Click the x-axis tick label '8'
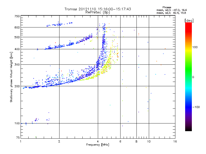206x154 pixels. [136, 141]
